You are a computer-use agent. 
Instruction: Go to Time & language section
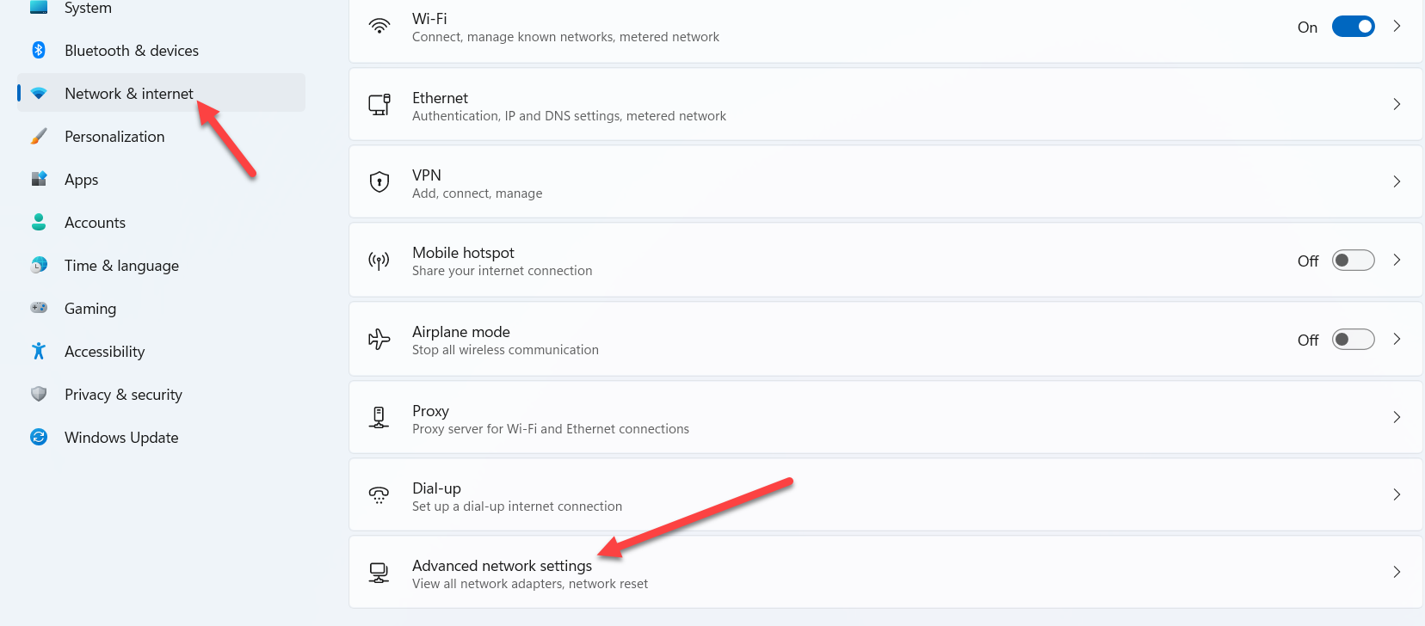[121, 266]
